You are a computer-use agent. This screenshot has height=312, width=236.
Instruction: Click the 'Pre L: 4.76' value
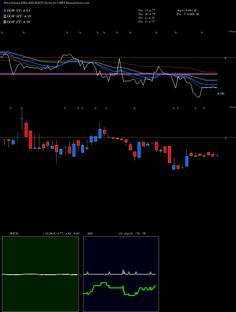pos(147,18)
